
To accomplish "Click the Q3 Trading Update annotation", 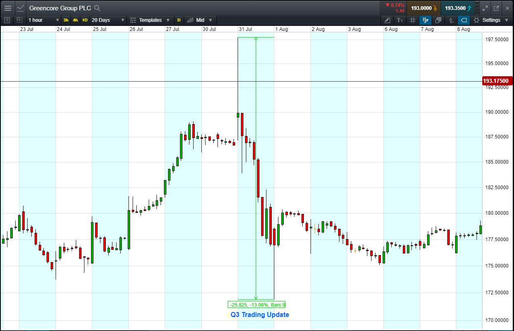I will [x=260, y=315].
